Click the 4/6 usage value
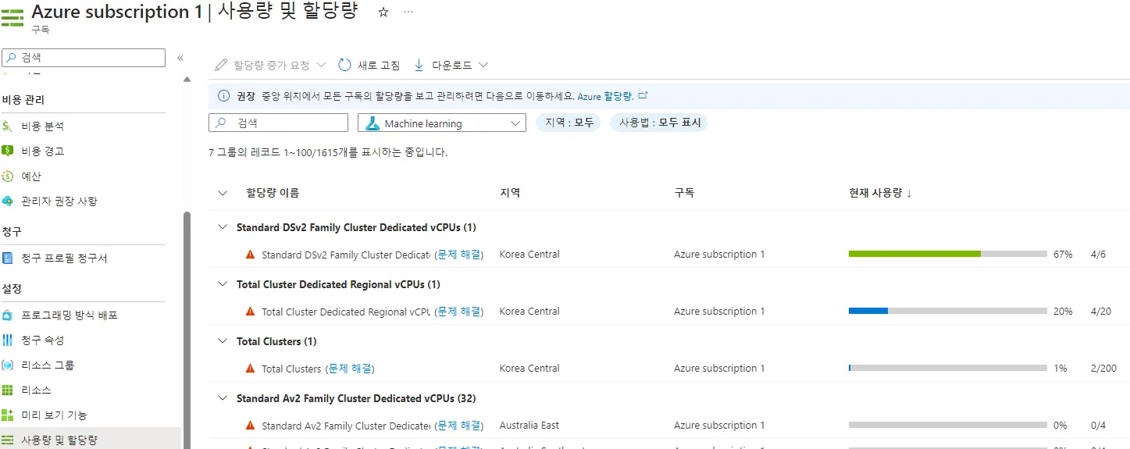The image size is (1130, 449). coord(1098,255)
